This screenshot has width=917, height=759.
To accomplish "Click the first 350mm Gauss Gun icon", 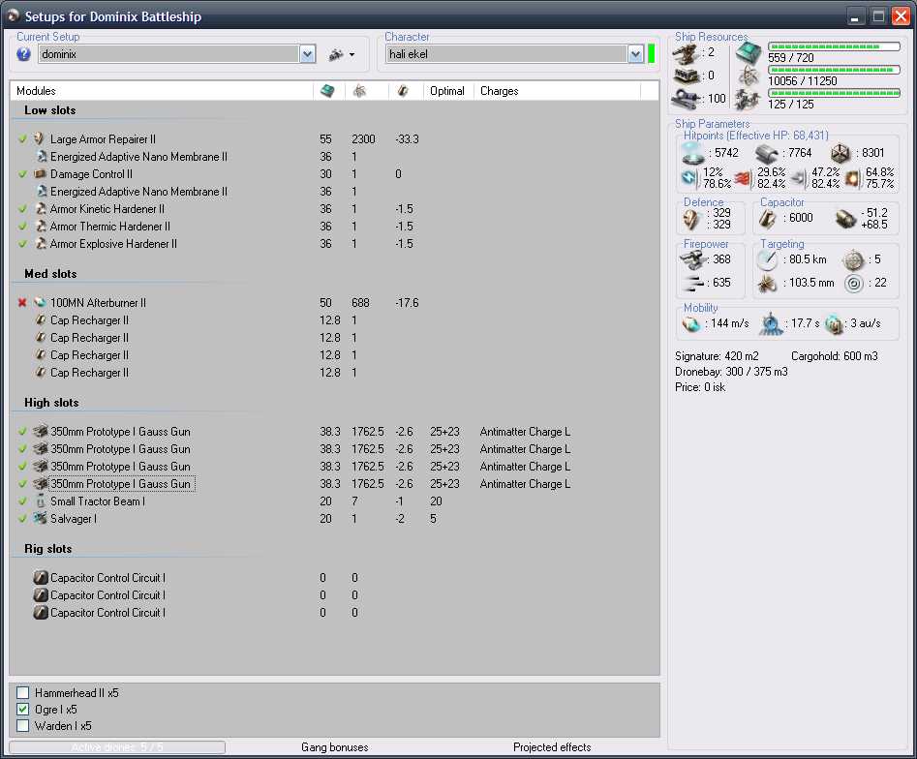I will (x=40, y=431).
